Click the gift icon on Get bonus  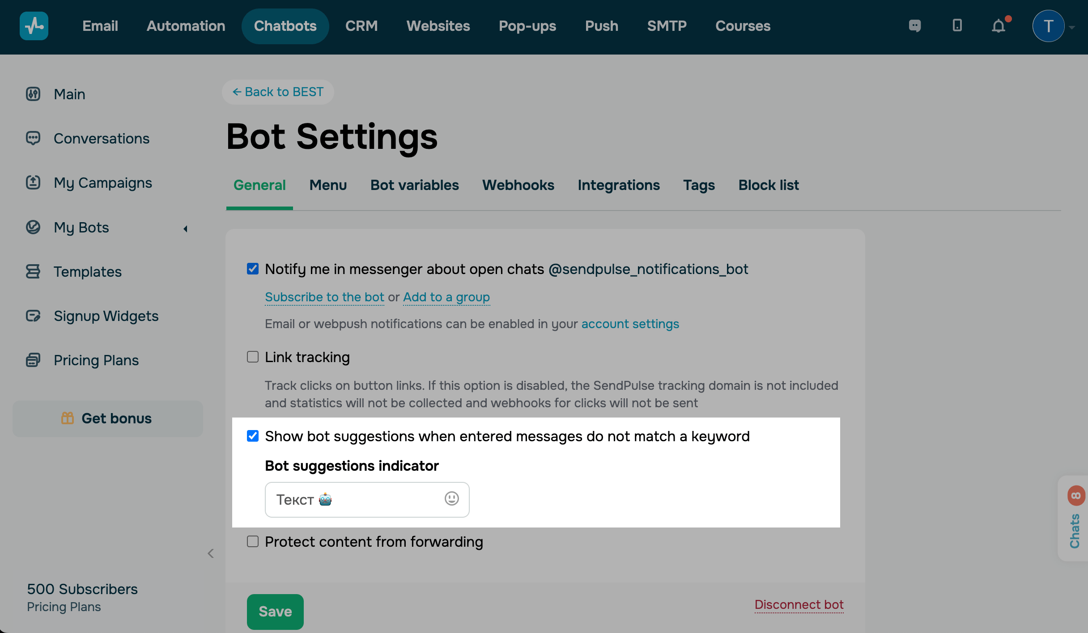point(68,418)
